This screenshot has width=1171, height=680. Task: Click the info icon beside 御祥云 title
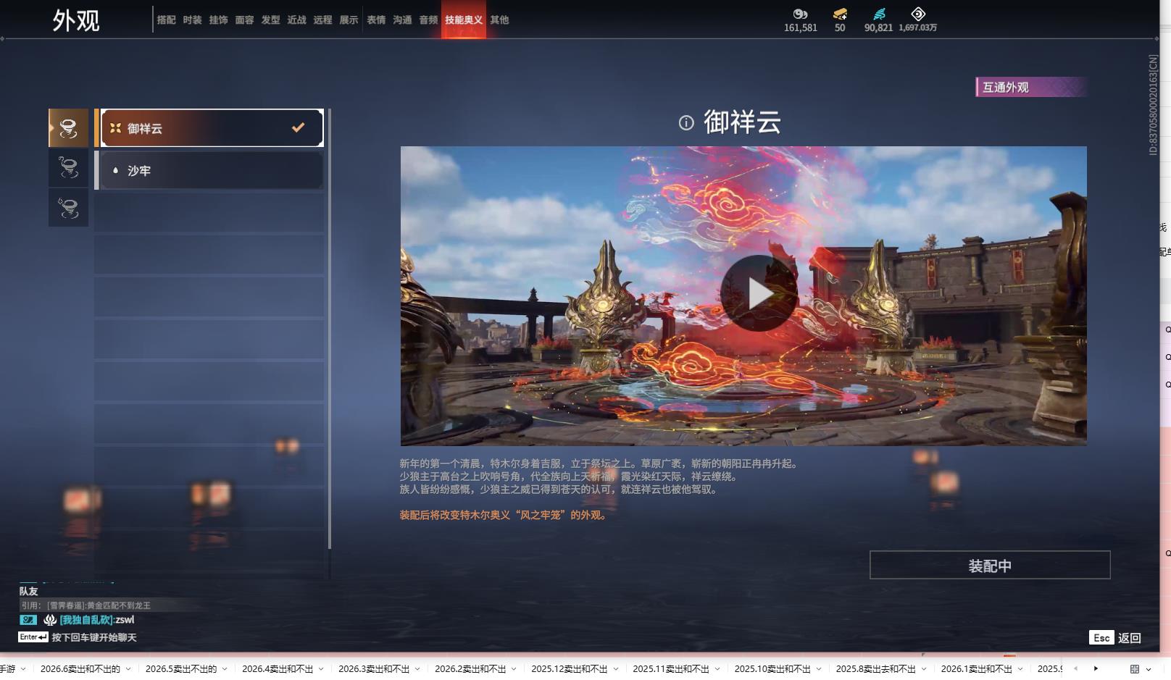pyautogui.click(x=686, y=122)
